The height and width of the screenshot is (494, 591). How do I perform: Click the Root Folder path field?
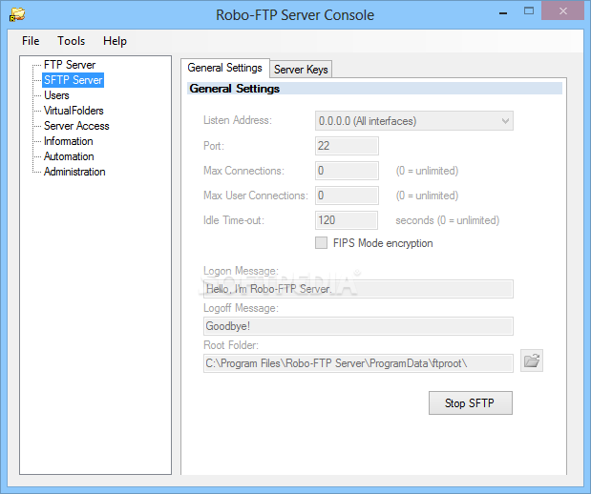point(358,363)
